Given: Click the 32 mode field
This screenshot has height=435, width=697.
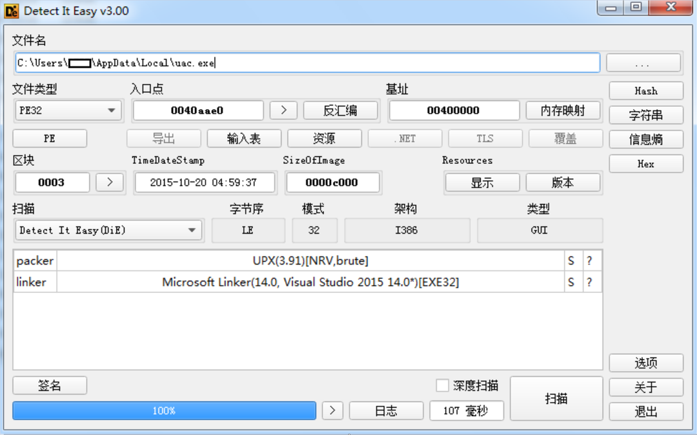Looking at the screenshot, I should (314, 230).
